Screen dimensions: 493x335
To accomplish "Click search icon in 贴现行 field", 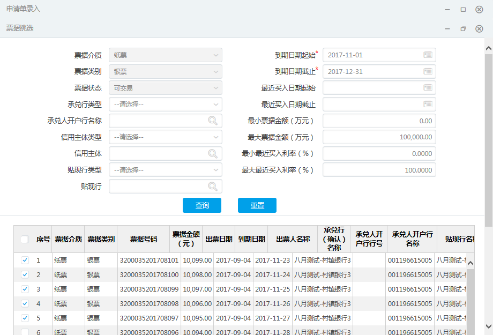I will [x=213, y=186].
